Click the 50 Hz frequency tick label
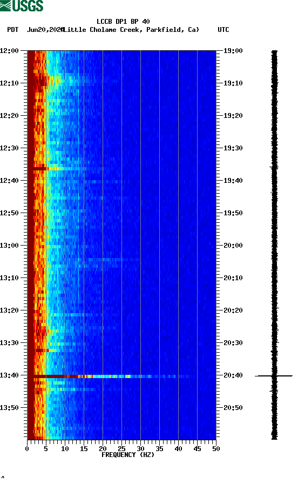 point(216,449)
